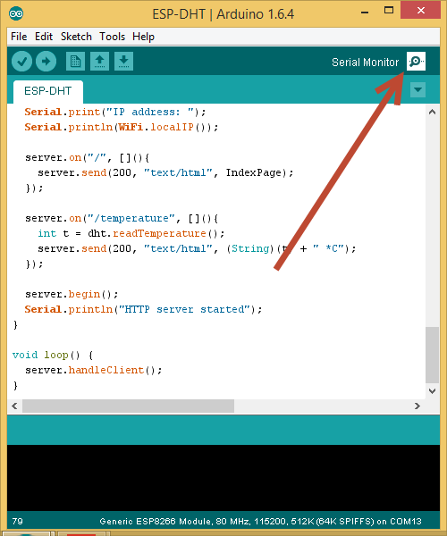Close the Arduino window
The width and height of the screenshot is (447, 536).
pos(421,11)
